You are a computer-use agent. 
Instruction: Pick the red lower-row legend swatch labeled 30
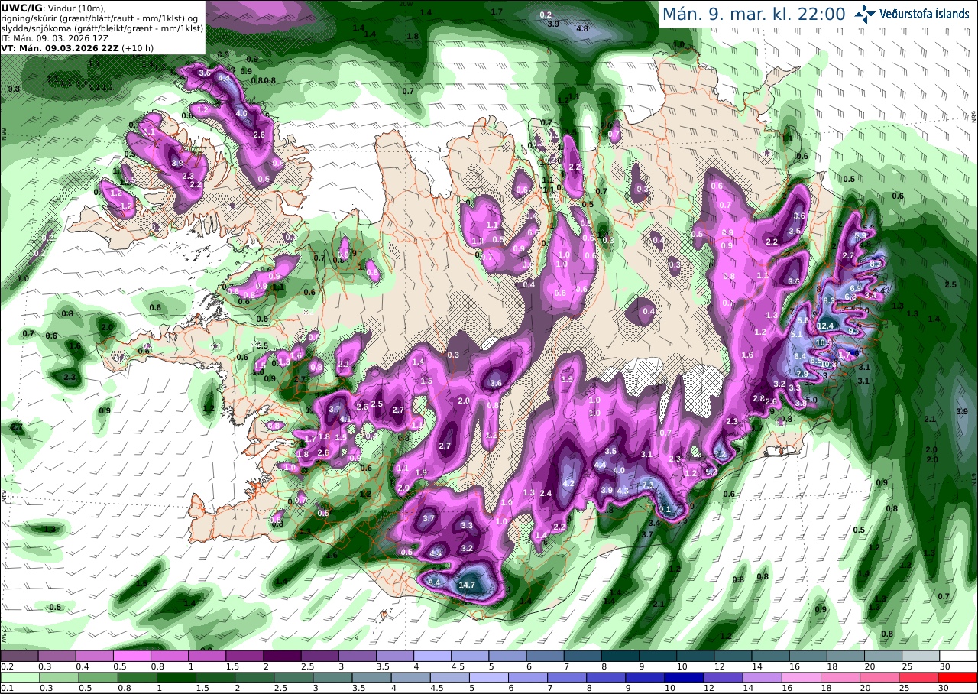click(x=958, y=677)
